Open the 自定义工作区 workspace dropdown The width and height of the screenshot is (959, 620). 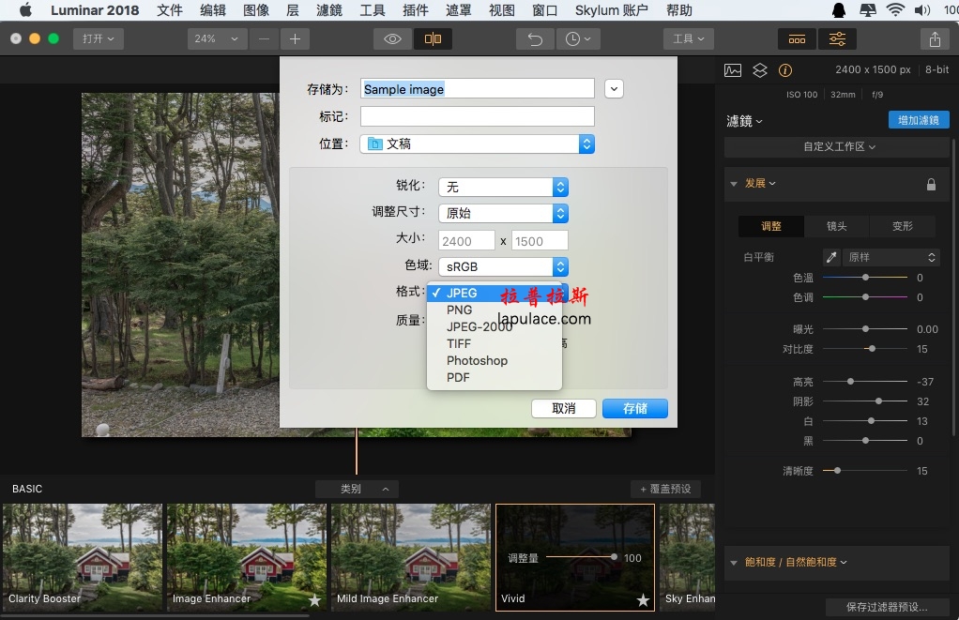[x=839, y=146]
